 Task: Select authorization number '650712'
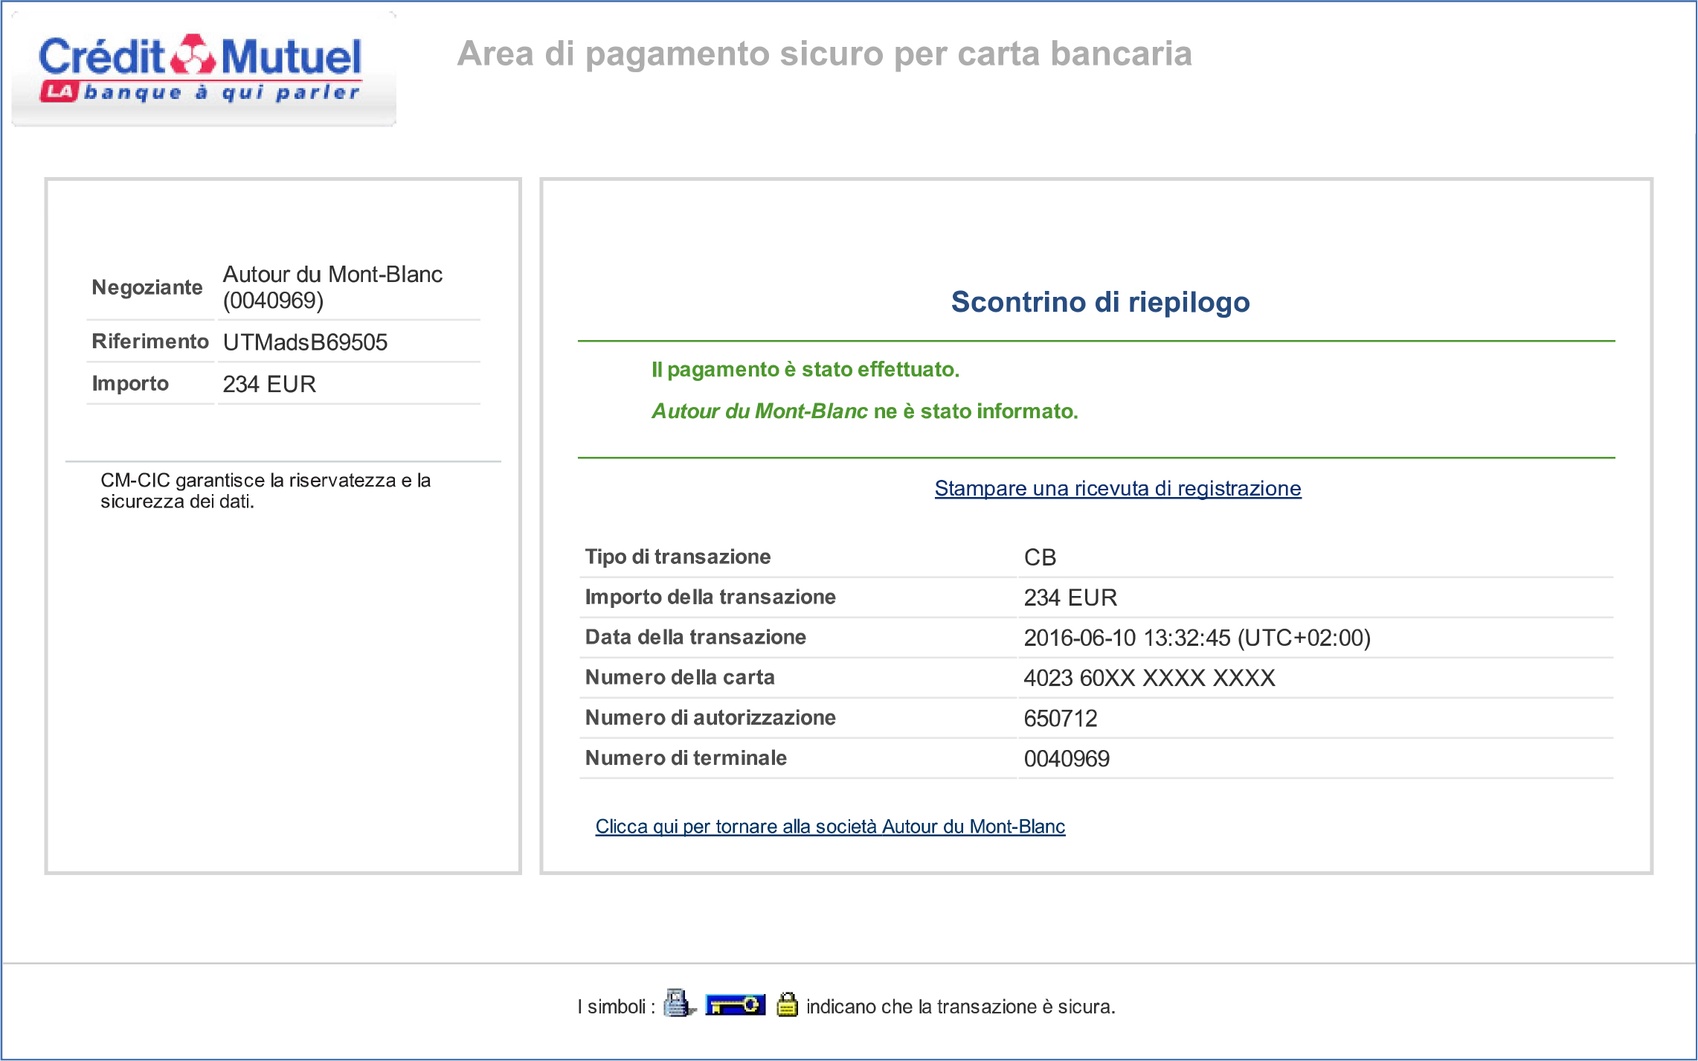coord(1060,718)
